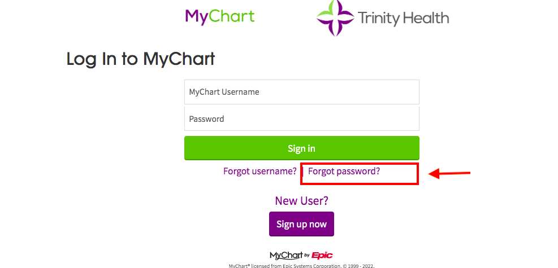Click the Log In to MyChart heading
The height and width of the screenshot is (268, 558).
tap(141, 59)
